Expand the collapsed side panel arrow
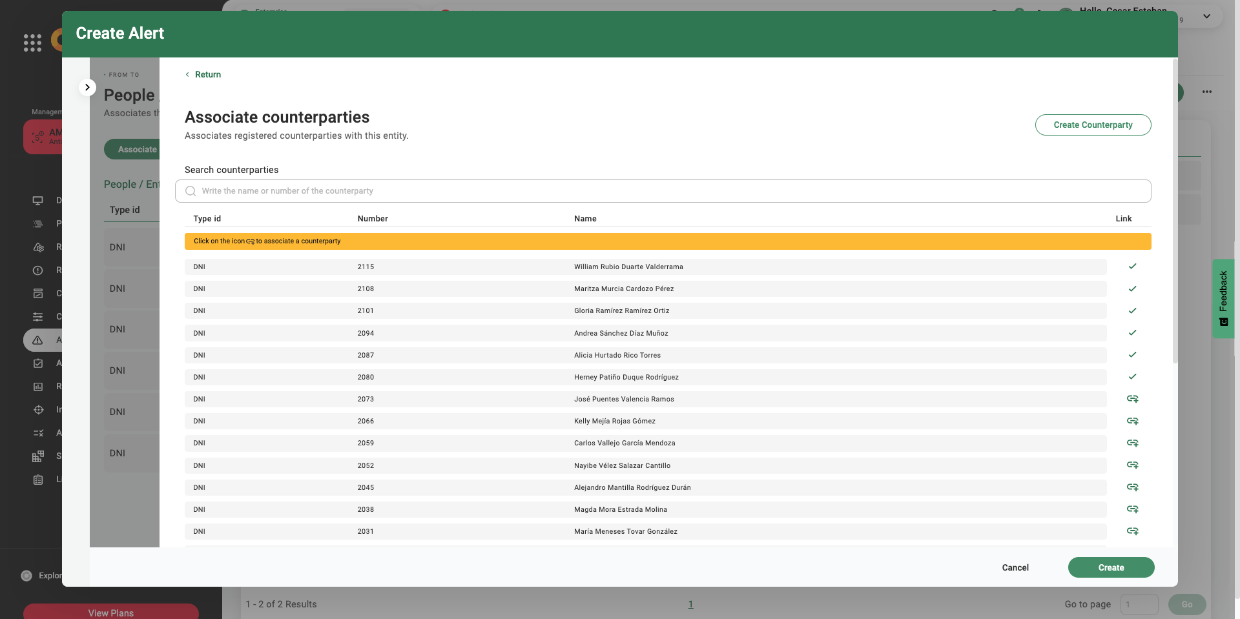1240x619 pixels. pos(87,87)
